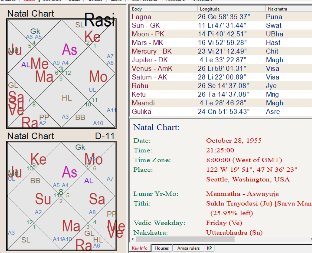This screenshot has width=312, height=253.
Task: Click Ke in the Rasi chart
Action: pos(92,37)
